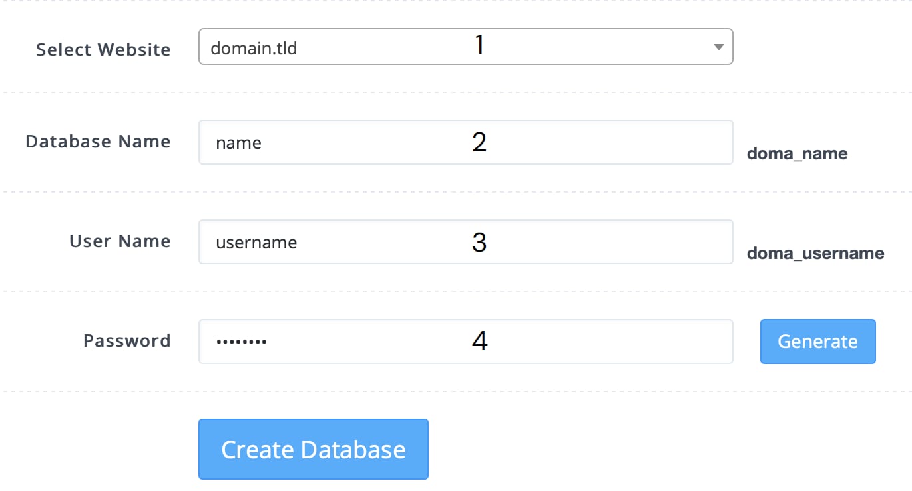
Task: Click the masked dots in password field
Action: (241, 342)
